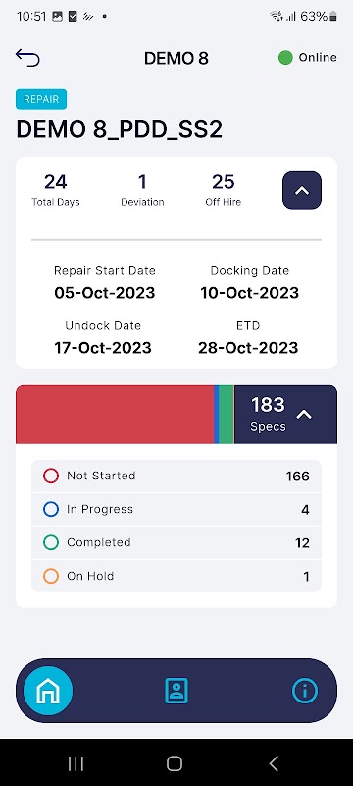Collapse the 183 Specs breakdown

[305, 415]
